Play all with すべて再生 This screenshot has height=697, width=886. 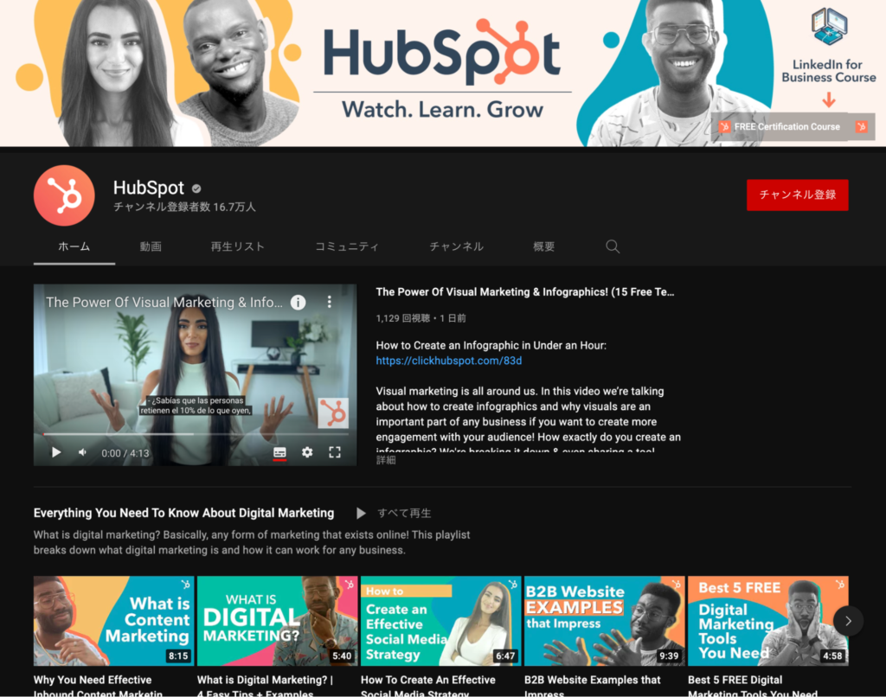click(x=394, y=513)
